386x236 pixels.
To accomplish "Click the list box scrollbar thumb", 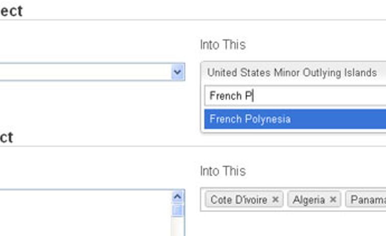I will (x=178, y=210).
